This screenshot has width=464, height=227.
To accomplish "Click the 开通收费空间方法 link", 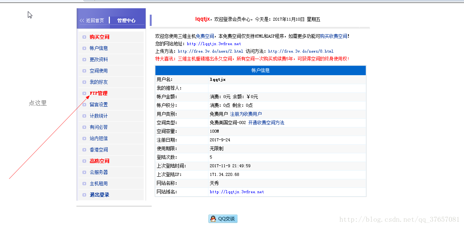I will coord(266,123).
